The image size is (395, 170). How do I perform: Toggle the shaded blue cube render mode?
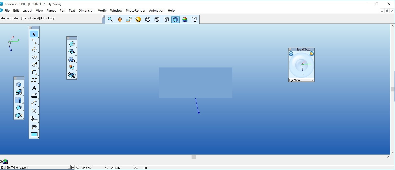176,20
